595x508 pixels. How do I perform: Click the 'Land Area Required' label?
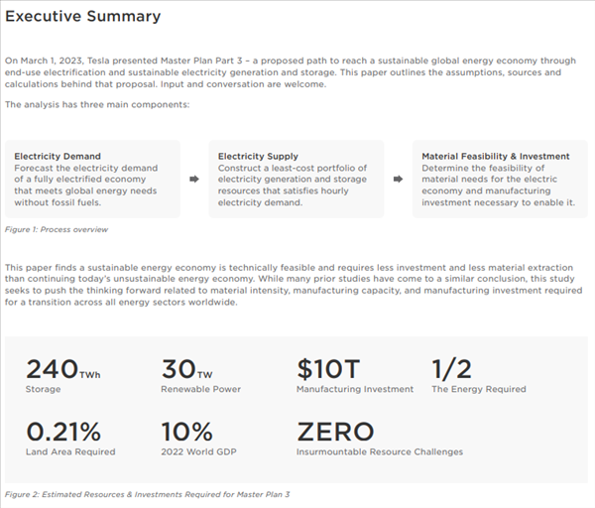click(x=70, y=451)
